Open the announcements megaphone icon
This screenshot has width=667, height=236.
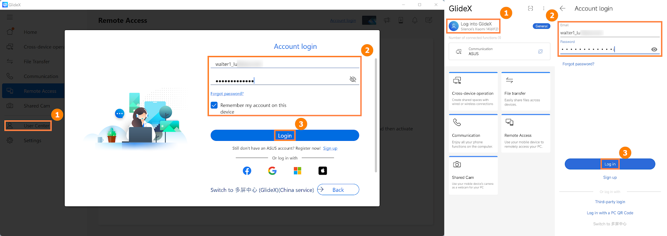click(387, 20)
